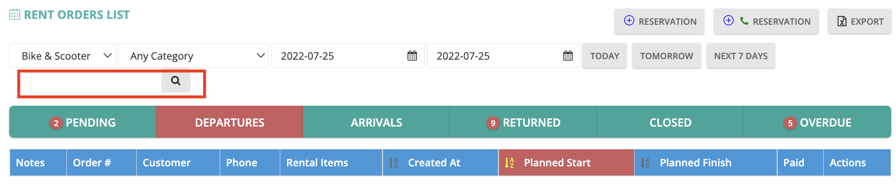Click the first plus Reservation button

pos(659,21)
